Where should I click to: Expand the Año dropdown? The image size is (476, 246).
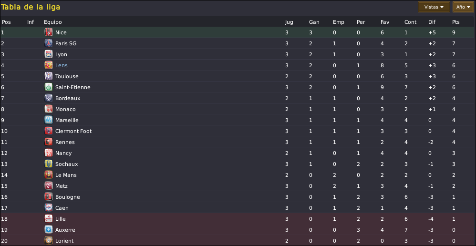(463, 7)
